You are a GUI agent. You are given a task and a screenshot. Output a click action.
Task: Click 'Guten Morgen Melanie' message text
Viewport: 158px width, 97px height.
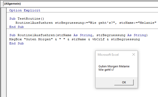click(x=114, y=66)
